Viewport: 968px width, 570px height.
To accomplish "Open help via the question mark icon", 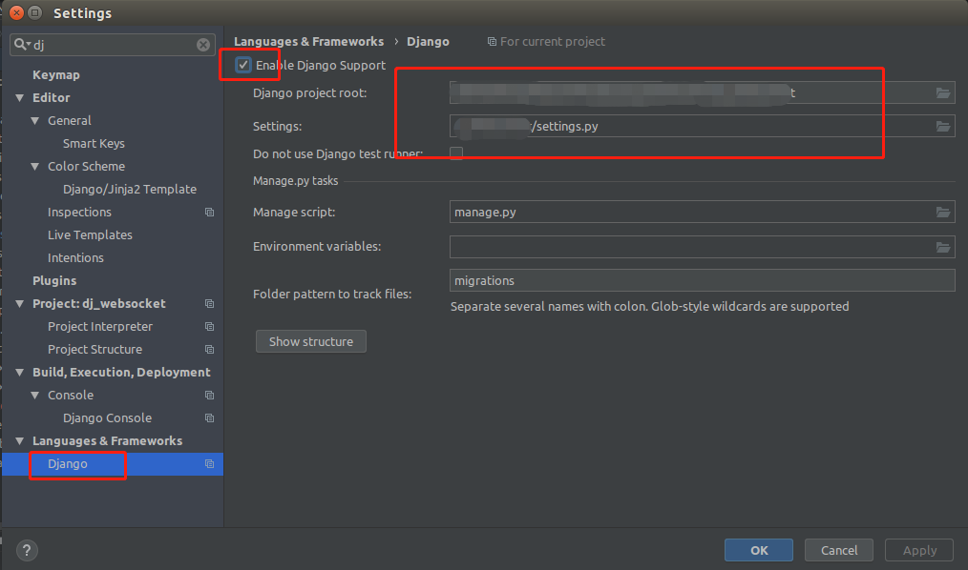I will [26, 550].
